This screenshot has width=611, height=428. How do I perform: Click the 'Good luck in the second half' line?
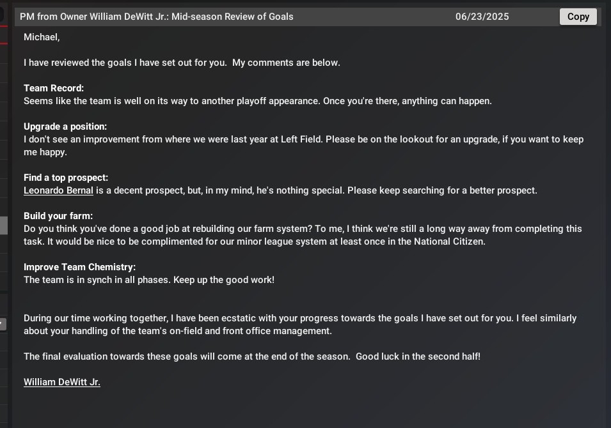pyautogui.click(x=251, y=356)
